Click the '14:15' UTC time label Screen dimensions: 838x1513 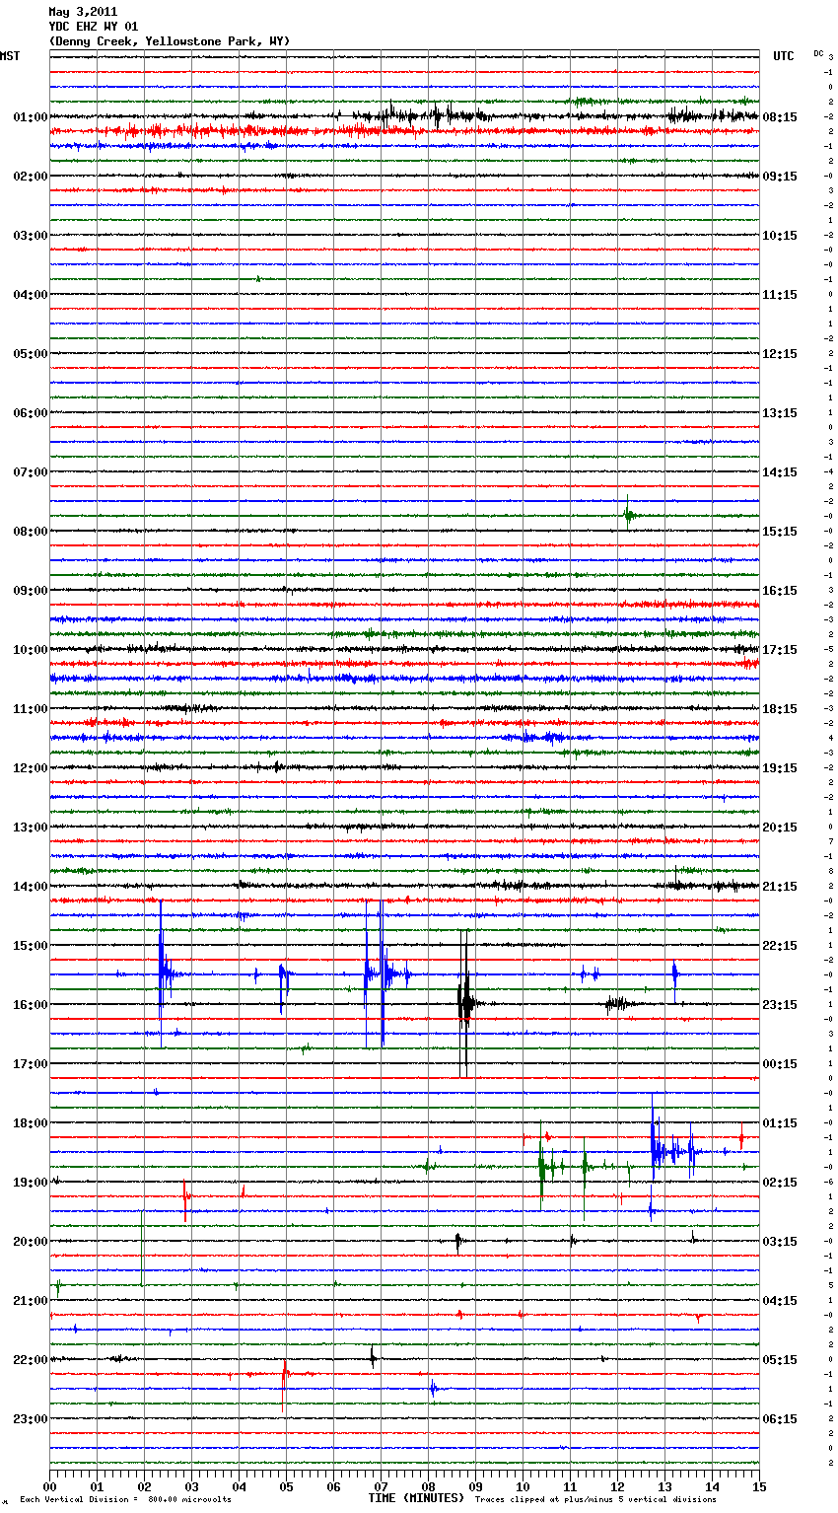pyautogui.click(x=780, y=472)
